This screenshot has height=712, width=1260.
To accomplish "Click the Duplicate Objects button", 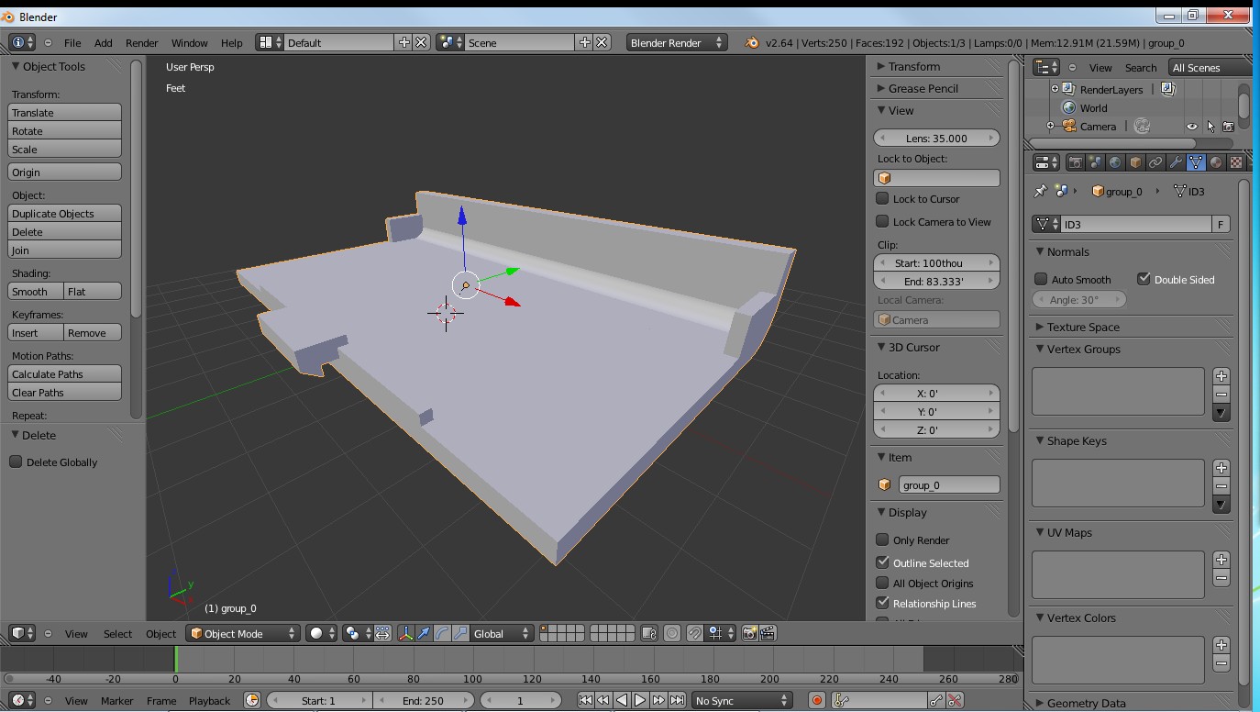I will point(64,213).
